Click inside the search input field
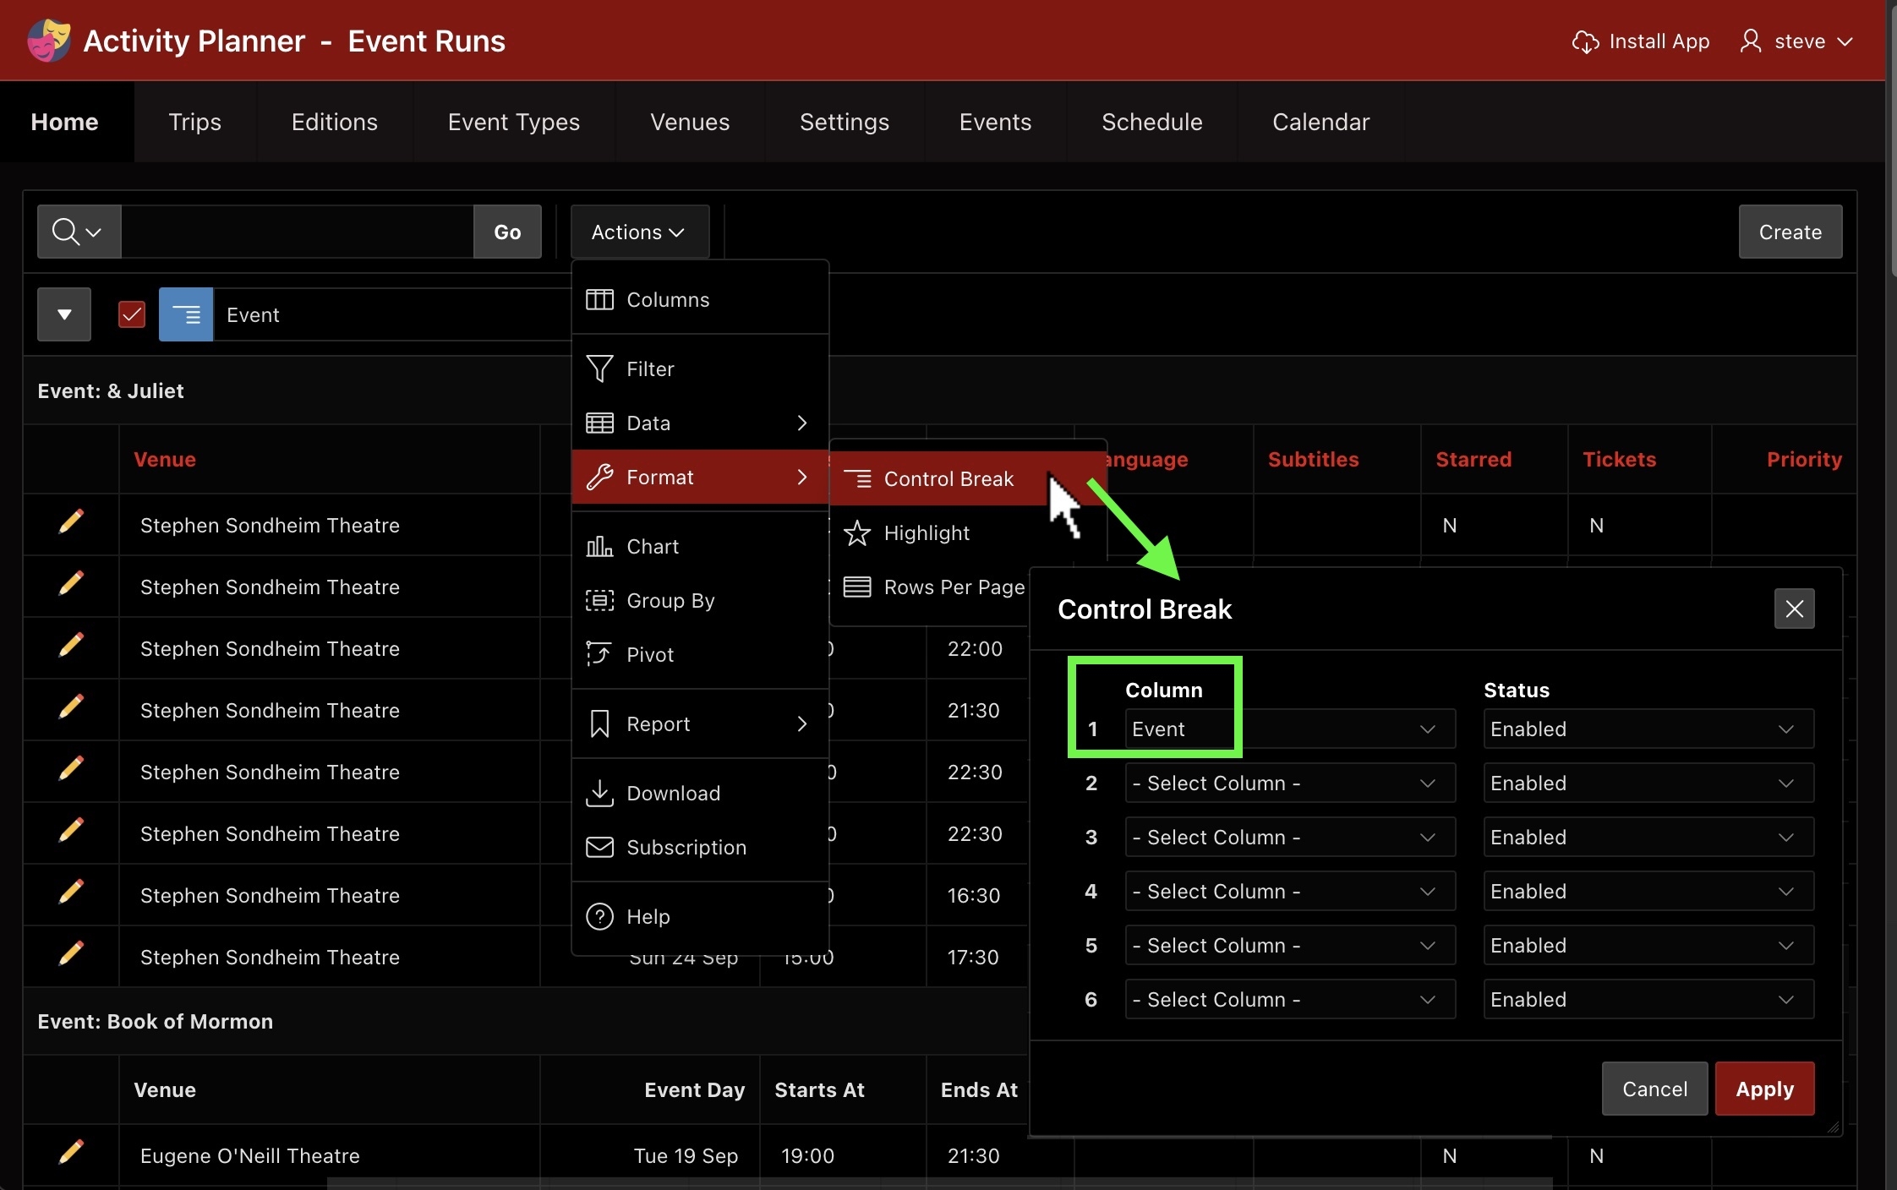Screen dimensions: 1897x1190 [x=296, y=232]
